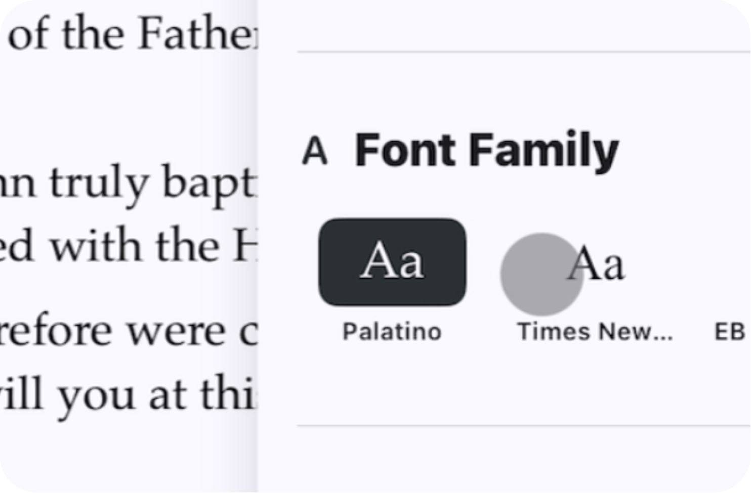
Task: Tap the Palatino label text
Action: coord(392,332)
